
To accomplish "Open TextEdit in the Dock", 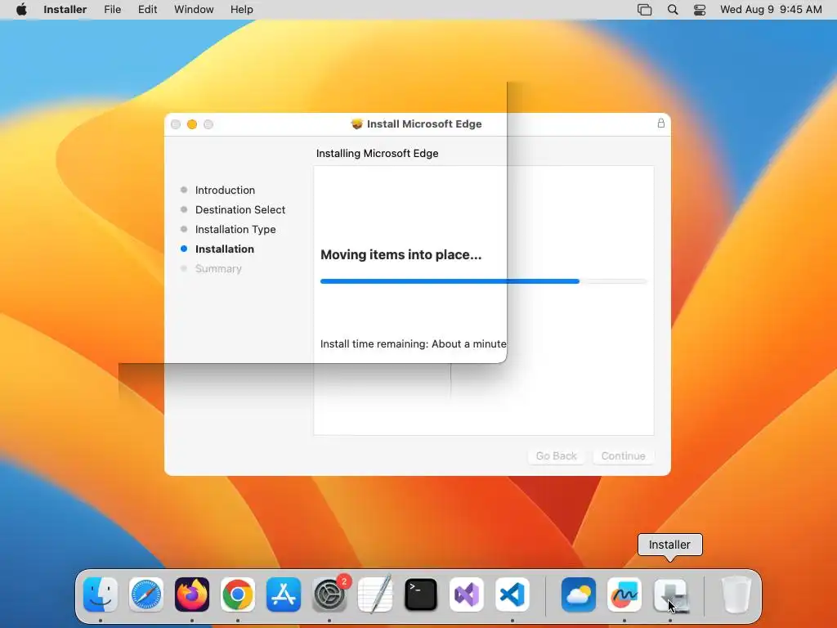I will click(x=375, y=594).
